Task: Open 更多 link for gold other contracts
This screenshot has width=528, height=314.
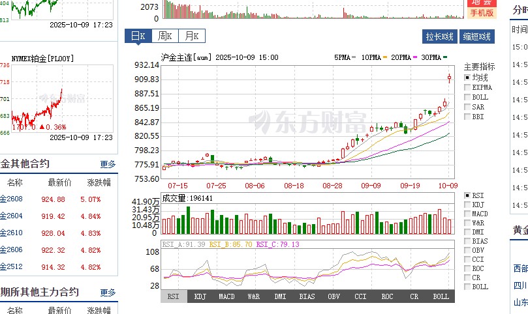Action: tap(108, 164)
